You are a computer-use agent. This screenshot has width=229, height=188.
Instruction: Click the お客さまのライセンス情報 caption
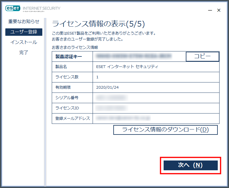point(75,47)
